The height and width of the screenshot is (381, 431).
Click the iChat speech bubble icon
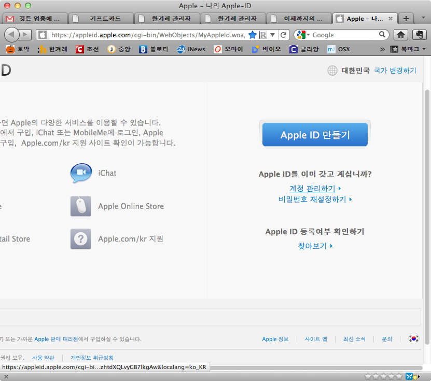81,173
